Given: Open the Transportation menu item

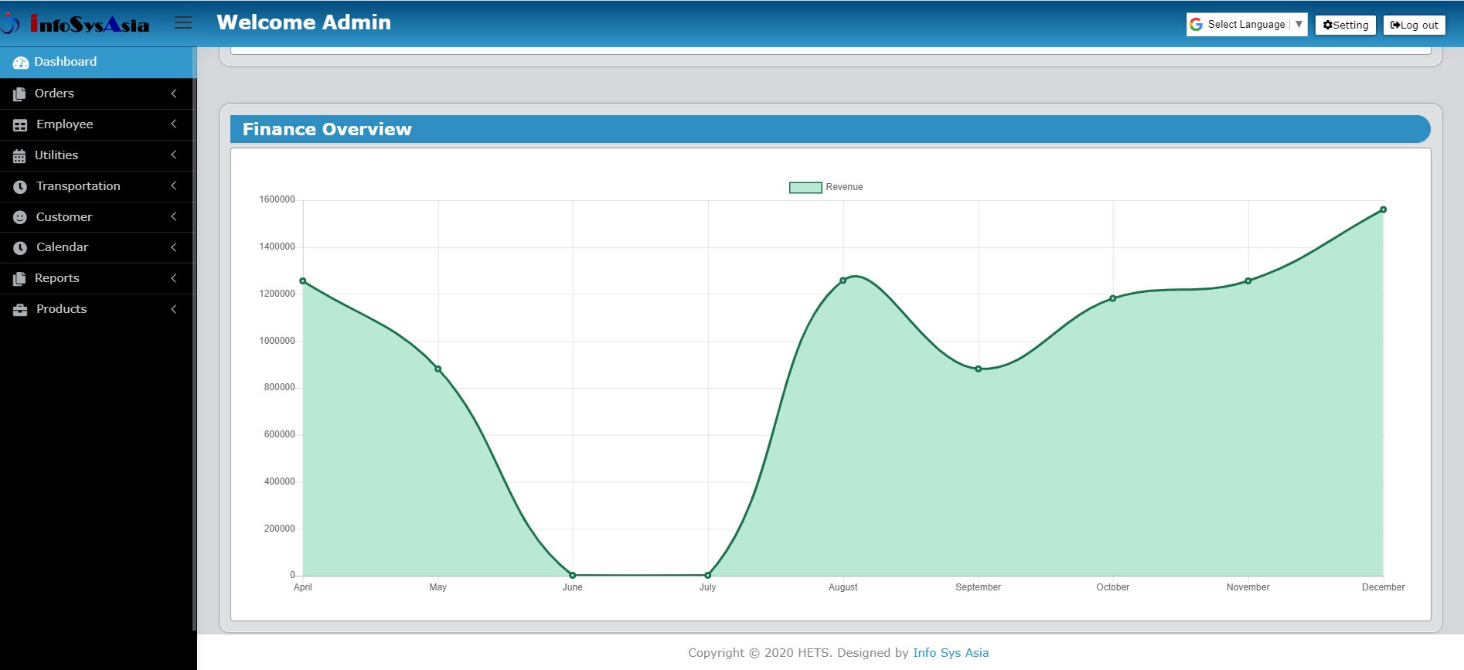Looking at the screenshot, I should coord(98,186).
